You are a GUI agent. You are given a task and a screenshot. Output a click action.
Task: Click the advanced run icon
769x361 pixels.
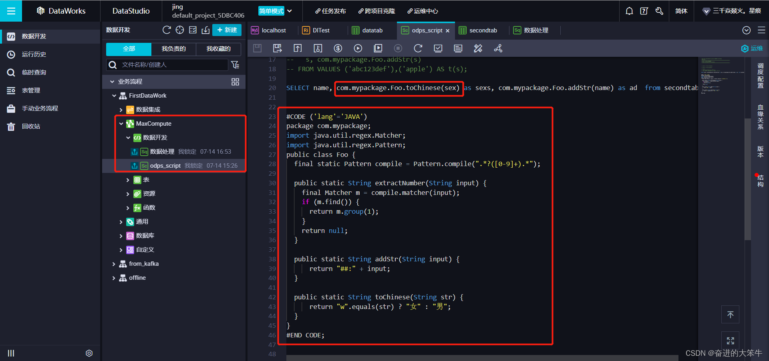click(378, 48)
